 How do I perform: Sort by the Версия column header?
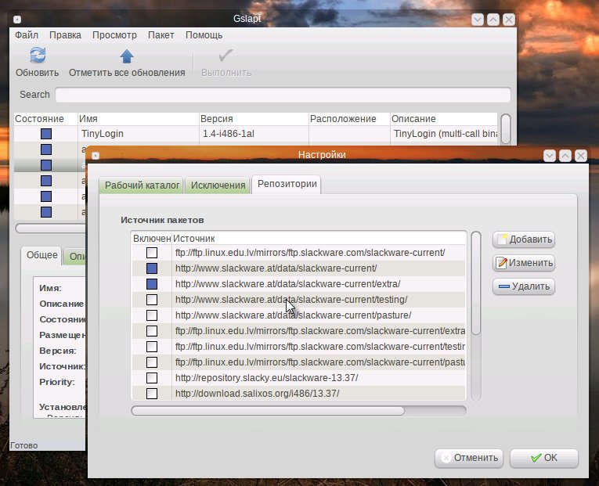click(254, 119)
